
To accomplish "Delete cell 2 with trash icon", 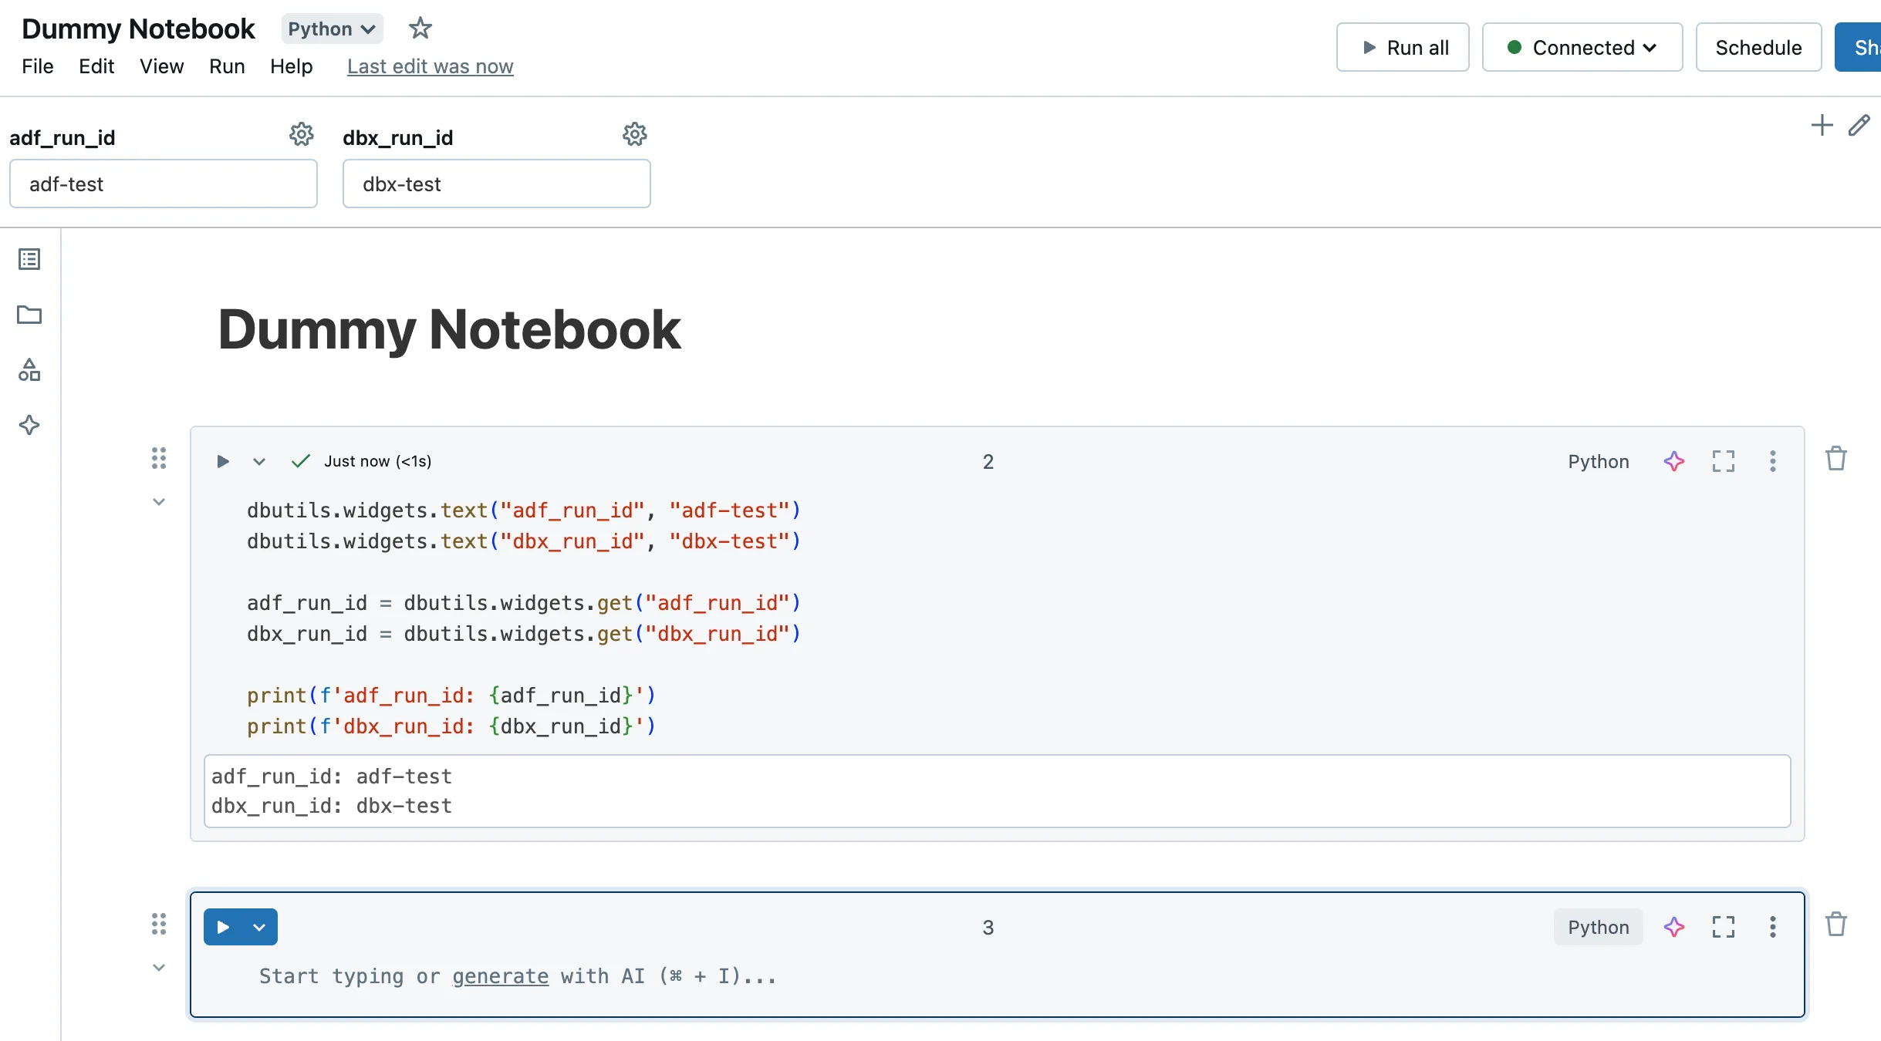I will point(1835,459).
